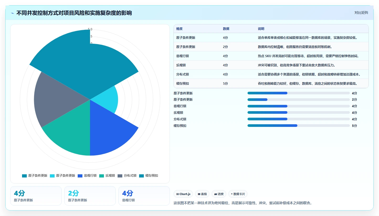This screenshot has width=379, height=216.
Task: Open the 4分 悲观行锁 data card
Action: pyautogui.click(x=144, y=196)
